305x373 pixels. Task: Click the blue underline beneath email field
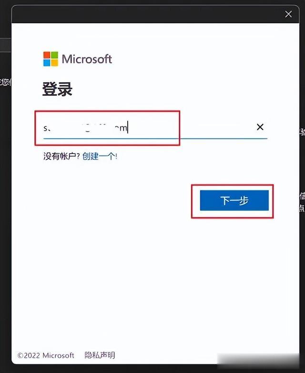tap(155, 138)
